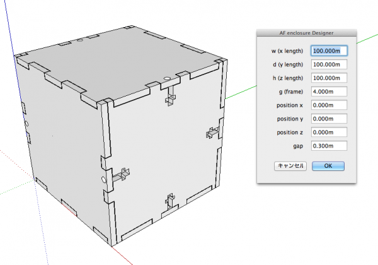Select the gap value field
This screenshot has width=378, height=265.
329,146
